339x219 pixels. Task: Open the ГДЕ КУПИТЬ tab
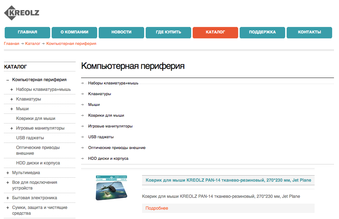coord(168,32)
